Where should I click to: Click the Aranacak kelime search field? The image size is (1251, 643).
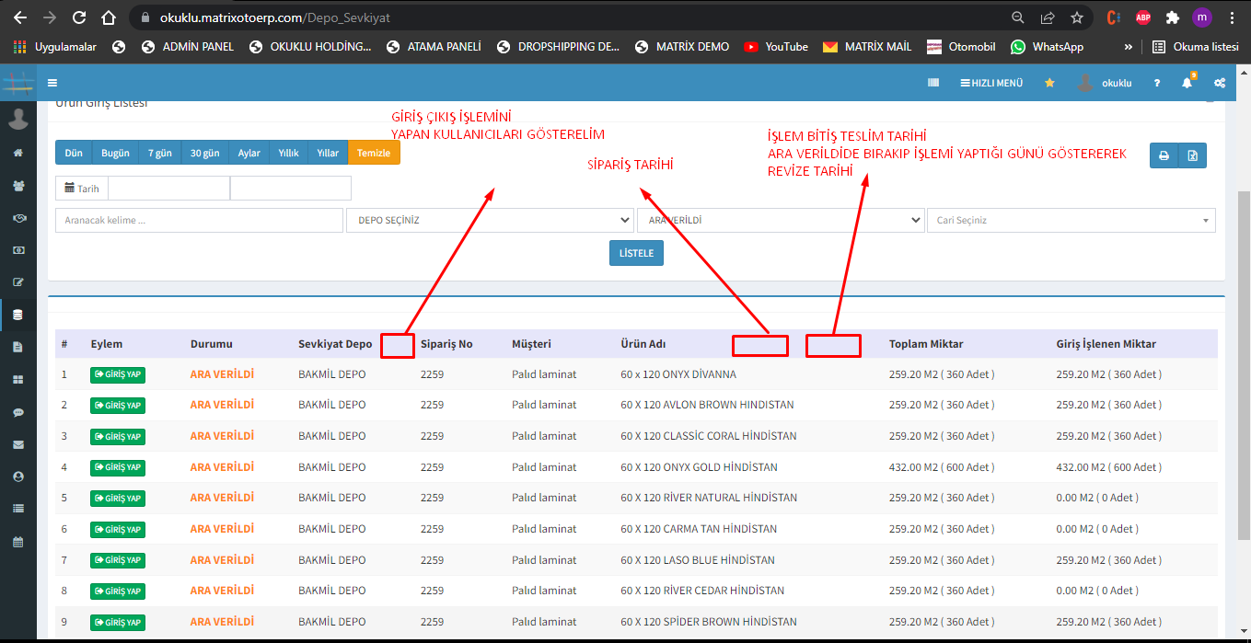click(199, 221)
